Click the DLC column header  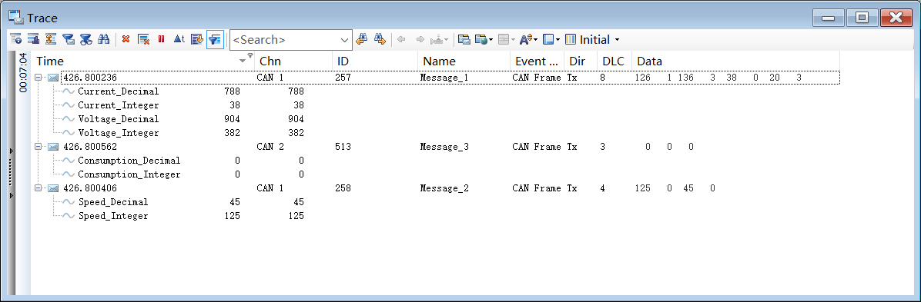(x=615, y=61)
